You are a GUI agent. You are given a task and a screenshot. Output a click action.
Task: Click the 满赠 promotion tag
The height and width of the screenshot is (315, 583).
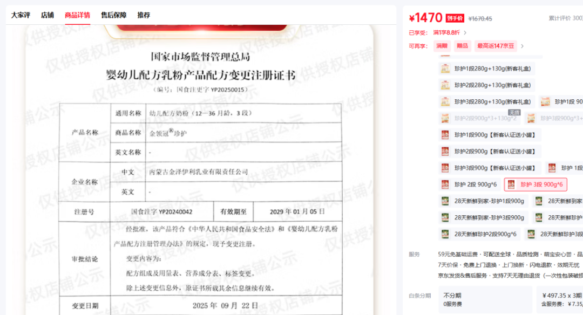click(x=442, y=46)
